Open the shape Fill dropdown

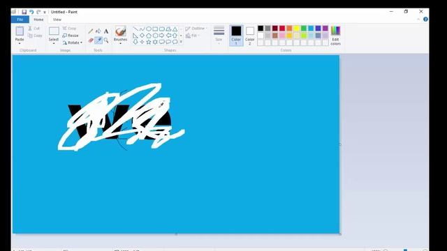193,36
